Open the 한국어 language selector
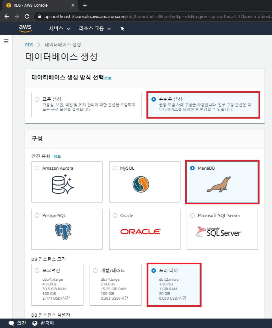Image resolution: width=272 pixels, height=328 pixels. [x=47, y=323]
